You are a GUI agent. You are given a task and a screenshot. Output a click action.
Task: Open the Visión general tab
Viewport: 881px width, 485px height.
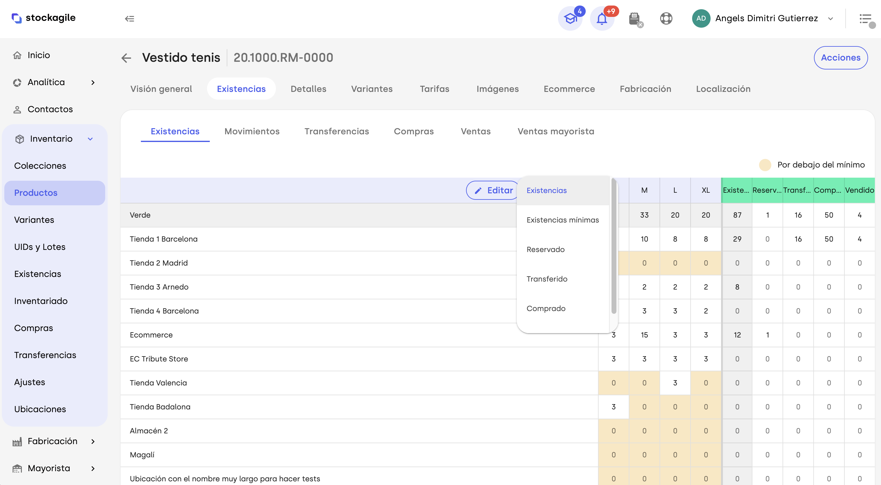(x=161, y=89)
